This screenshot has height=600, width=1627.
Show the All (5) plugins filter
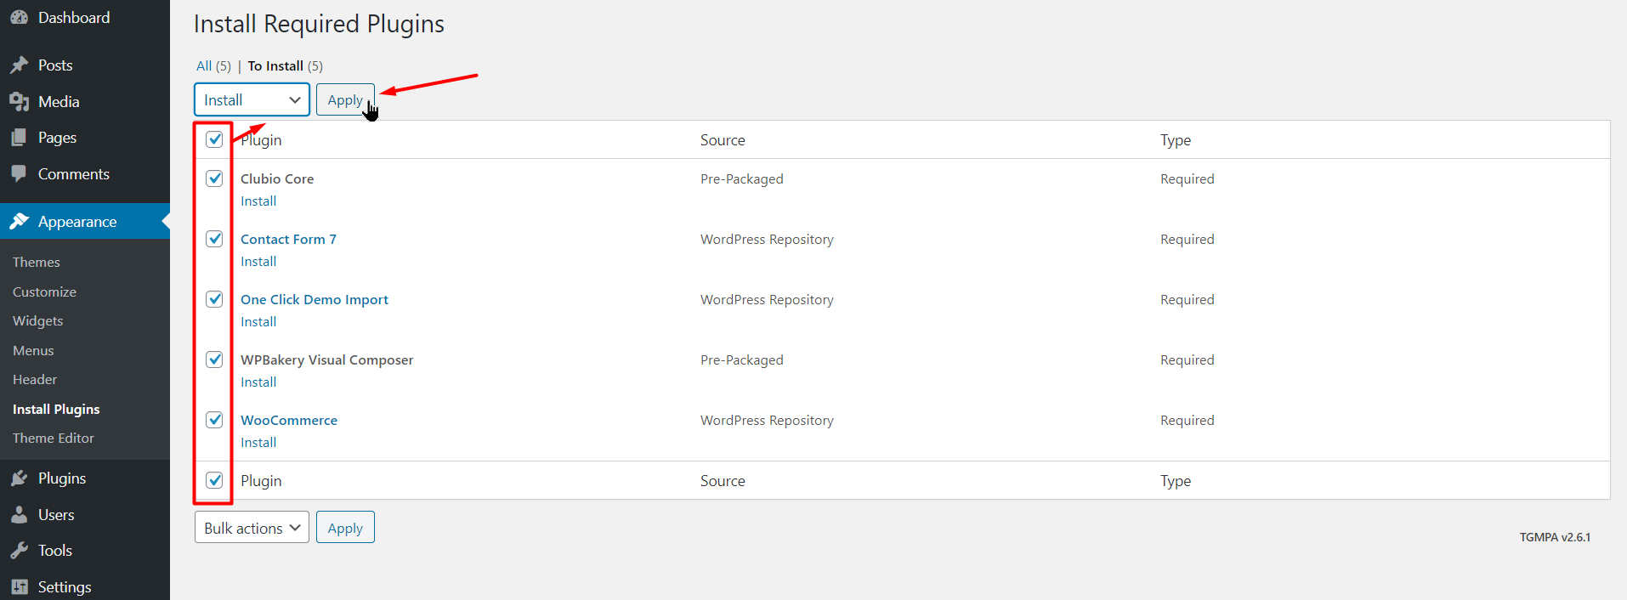[x=213, y=66]
